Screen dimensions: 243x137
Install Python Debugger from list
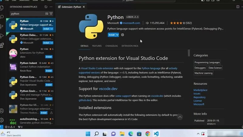pyautogui.click(x=46, y=43)
